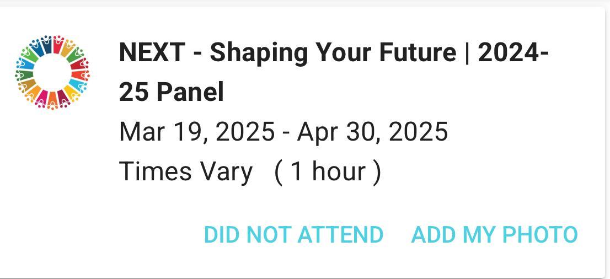Tap the white center of the wheel logo
Image resolution: width=610 pixels, height=279 pixels.
click(52, 72)
